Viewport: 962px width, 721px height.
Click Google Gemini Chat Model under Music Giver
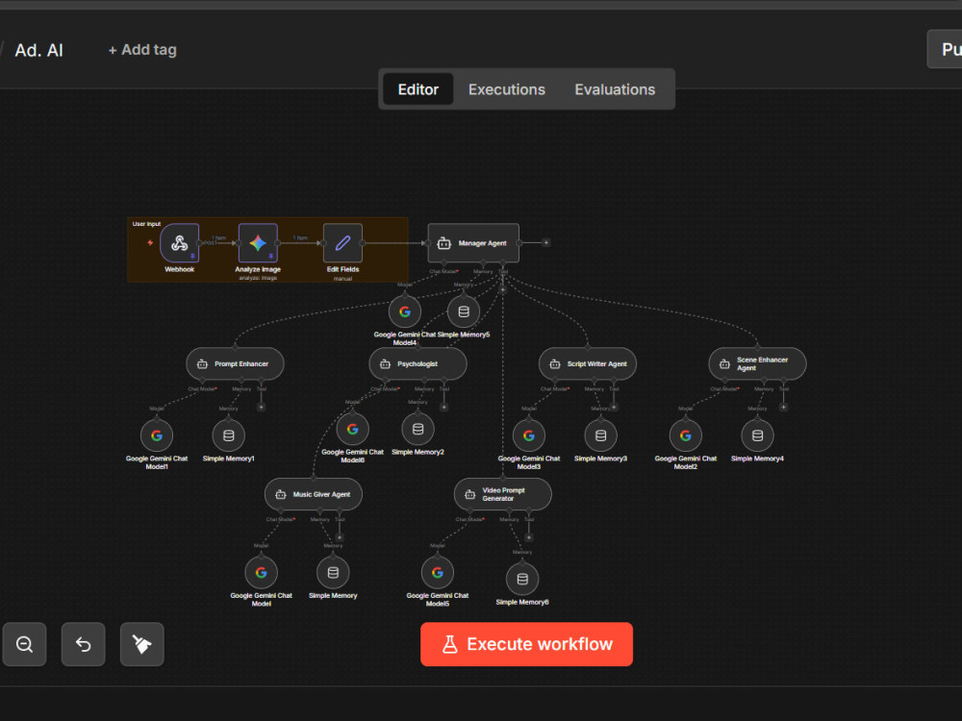[262, 573]
